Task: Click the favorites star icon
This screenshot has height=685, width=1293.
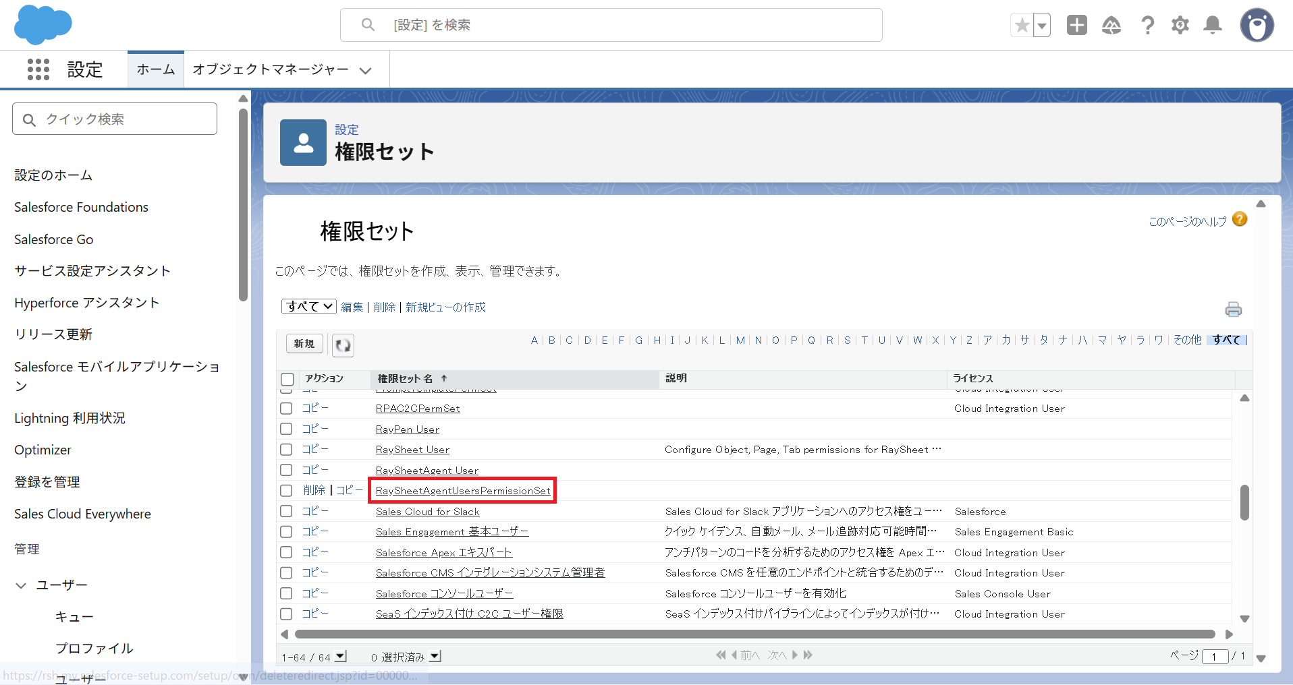Action: [x=1022, y=26]
